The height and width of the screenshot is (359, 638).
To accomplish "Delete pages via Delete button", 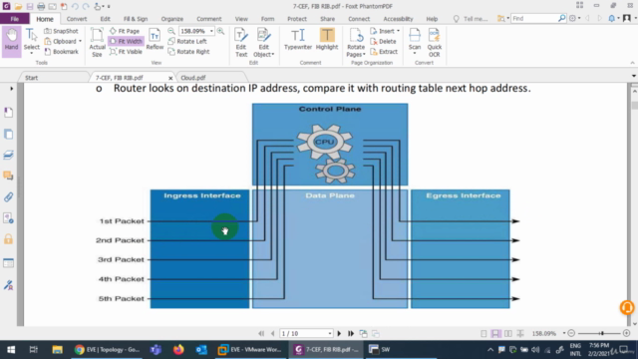I will (383, 41).
